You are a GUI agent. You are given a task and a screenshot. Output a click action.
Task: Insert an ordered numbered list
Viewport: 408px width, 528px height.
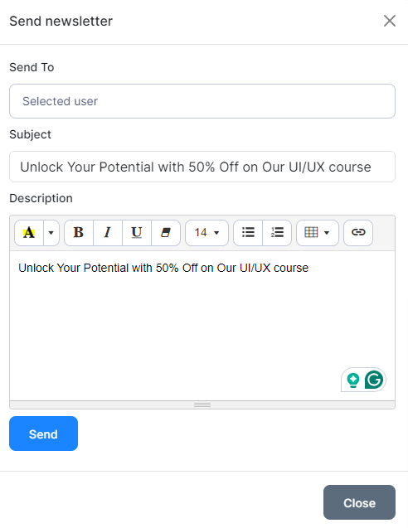(x=277, y=233)
